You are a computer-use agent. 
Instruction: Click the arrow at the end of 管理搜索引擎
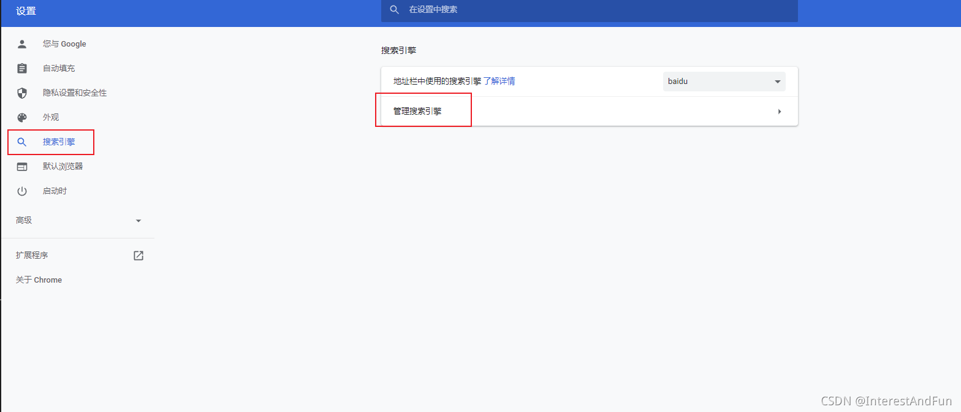pos(780,112)
